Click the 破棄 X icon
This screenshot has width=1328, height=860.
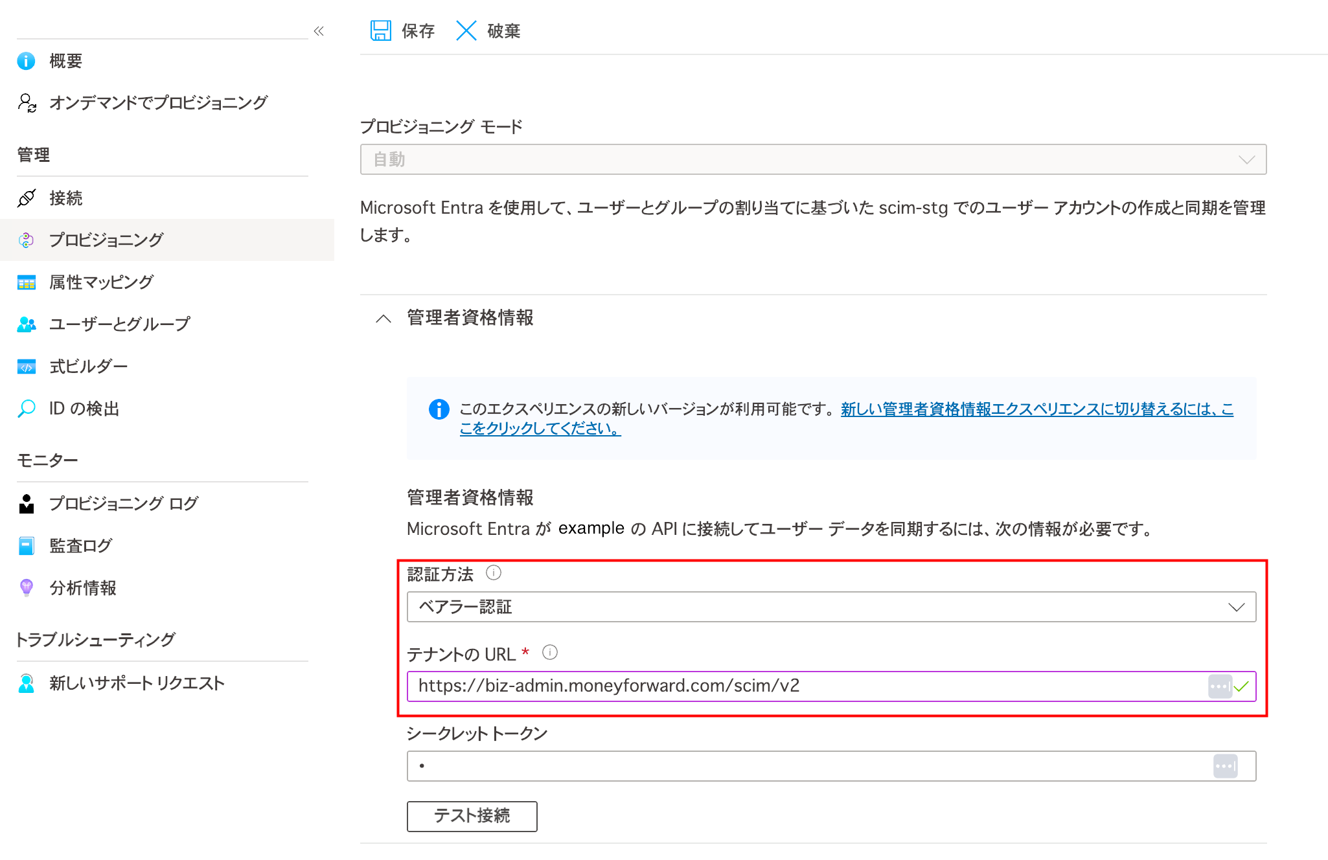pyautogui.click(x=466, y=30)
